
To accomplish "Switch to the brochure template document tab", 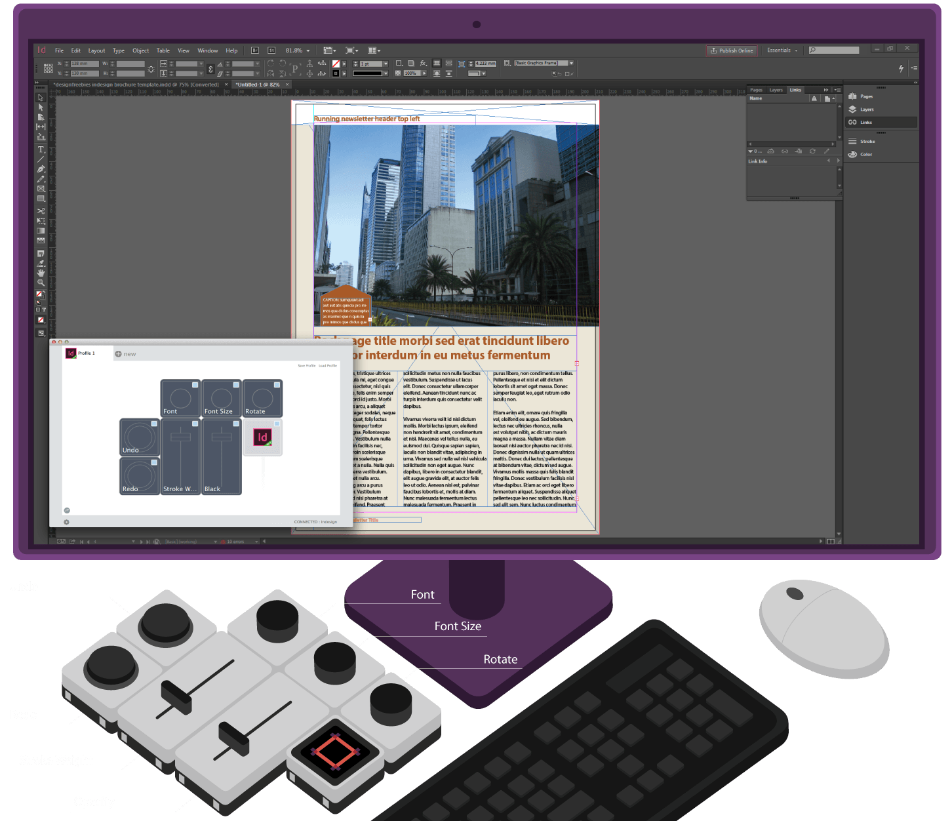I will click(x=139, y=85).
